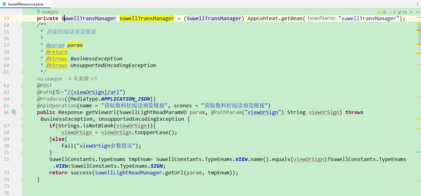Open the dropdown arrow next to @Path globe

coord(62,92)
